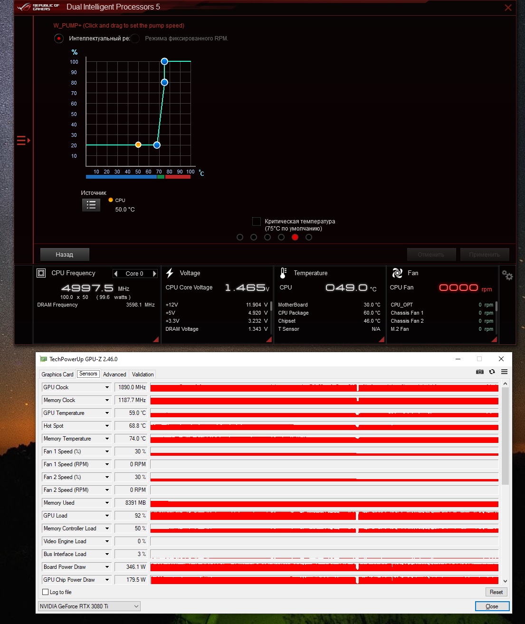Expand the Voltage panel corner arrow
The image size is (525, 624).
tap(269, 339)
